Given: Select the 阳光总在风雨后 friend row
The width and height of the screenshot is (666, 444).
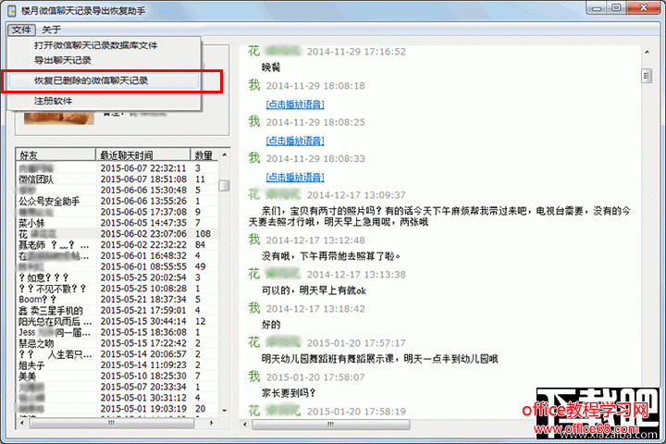Looking at the screenshot, I should click(x=117, y=322).
